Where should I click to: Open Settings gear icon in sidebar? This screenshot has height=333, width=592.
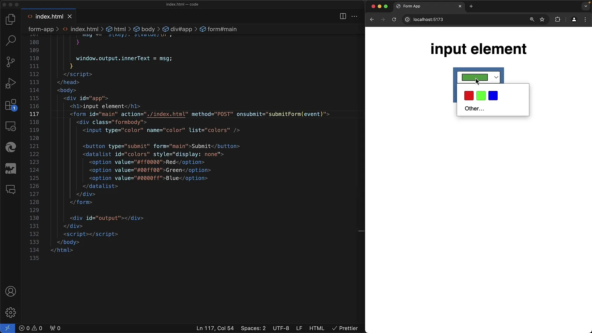point(11,312)
